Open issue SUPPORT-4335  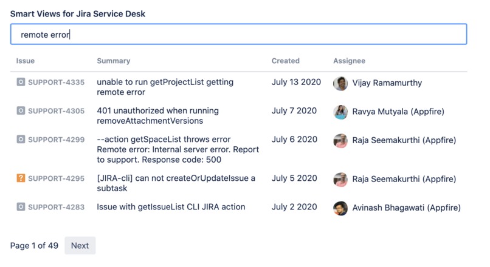[57, 83]
